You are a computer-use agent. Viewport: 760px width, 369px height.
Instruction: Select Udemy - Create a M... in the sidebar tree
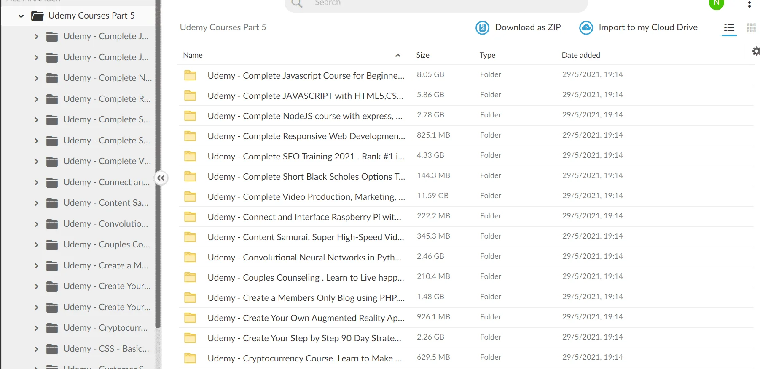(106, 265)
